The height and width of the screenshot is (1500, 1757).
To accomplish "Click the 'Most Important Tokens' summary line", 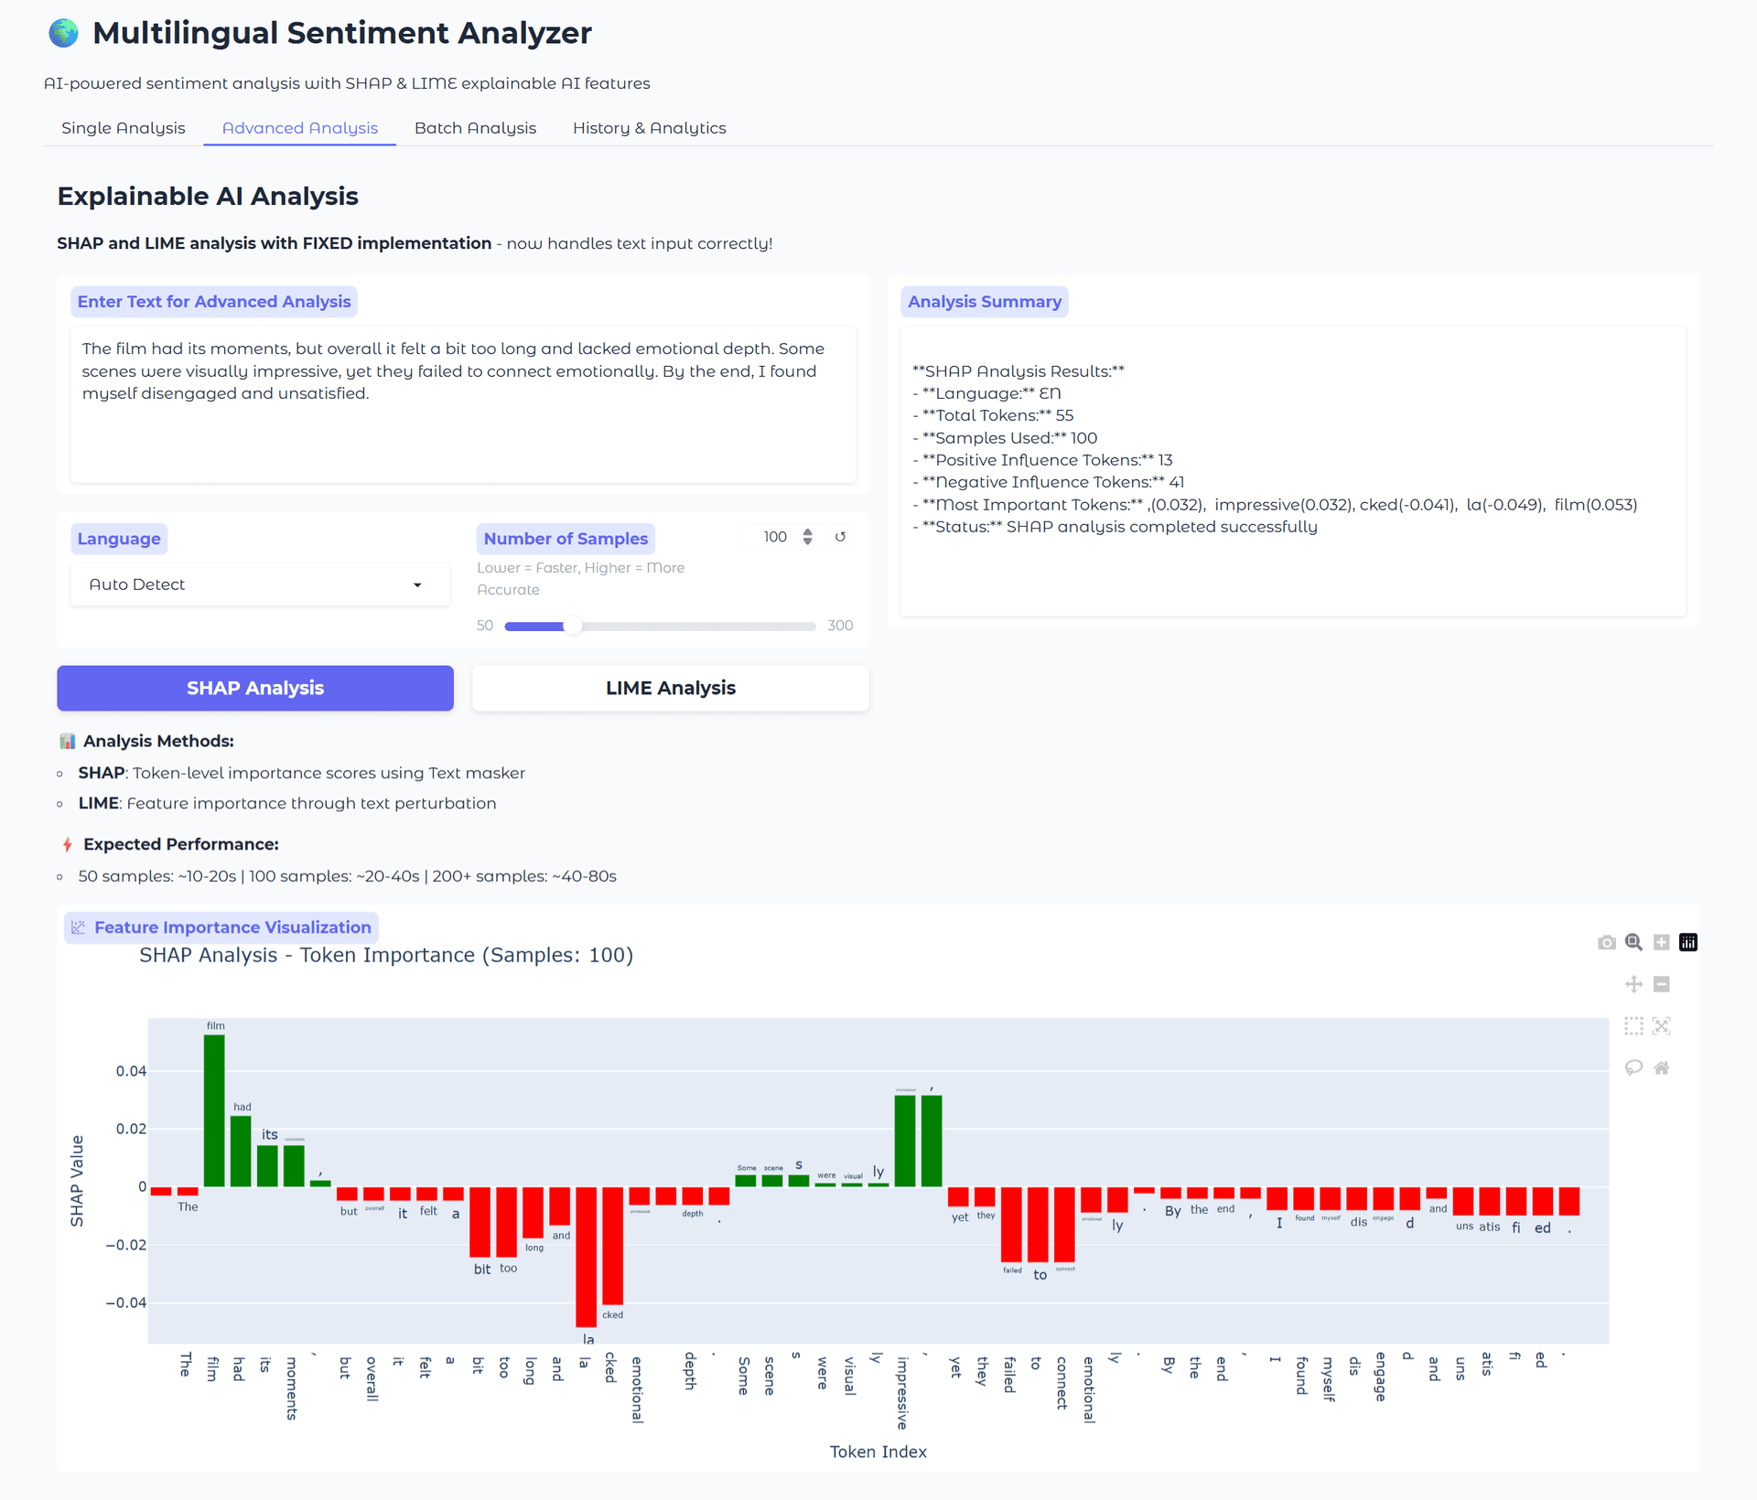I will click(1275, 505).
